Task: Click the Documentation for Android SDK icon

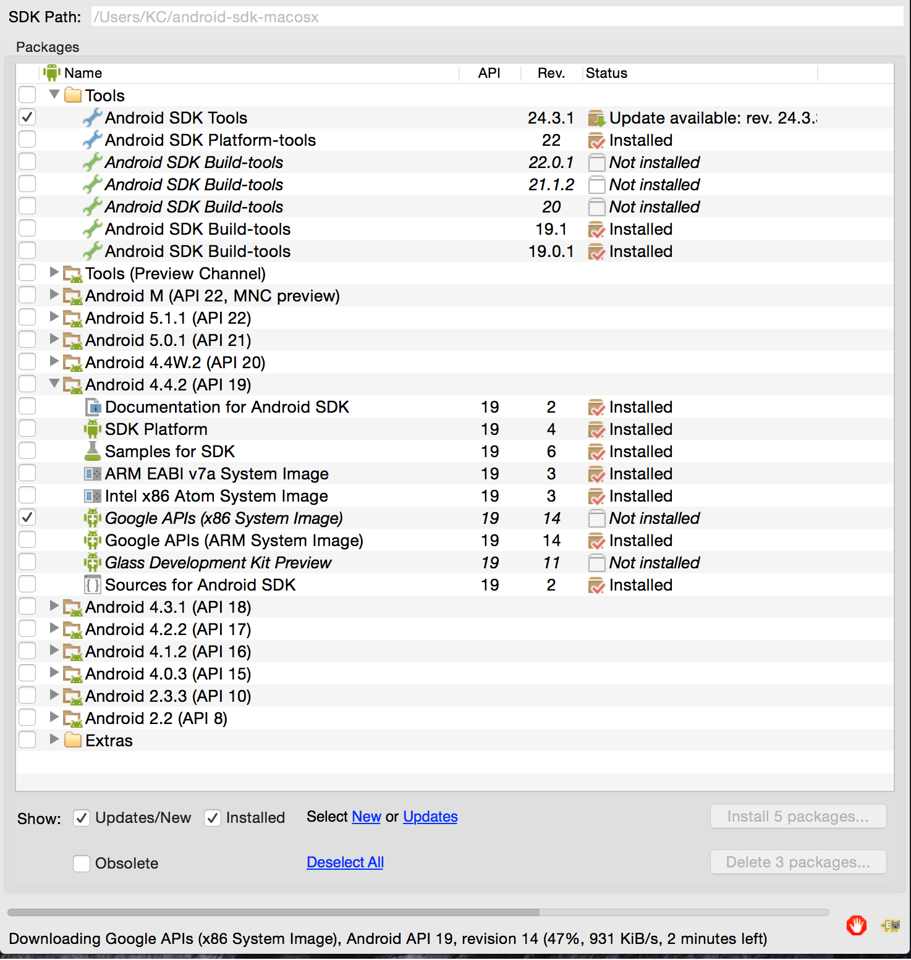Action: [x=93, y=407]
